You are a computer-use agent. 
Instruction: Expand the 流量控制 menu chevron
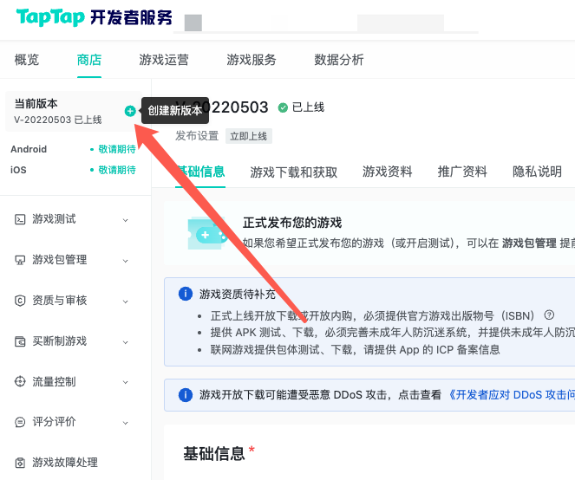[x=126, y=382]
